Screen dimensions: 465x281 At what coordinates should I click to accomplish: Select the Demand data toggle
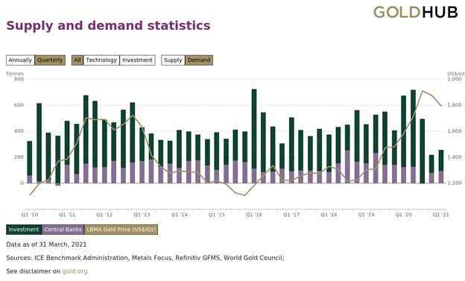point(199,60)
